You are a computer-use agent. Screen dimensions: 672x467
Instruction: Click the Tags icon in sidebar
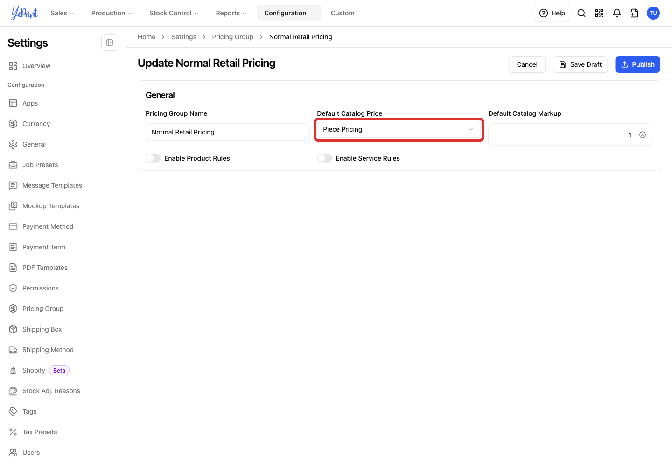[x=13, y=411]
